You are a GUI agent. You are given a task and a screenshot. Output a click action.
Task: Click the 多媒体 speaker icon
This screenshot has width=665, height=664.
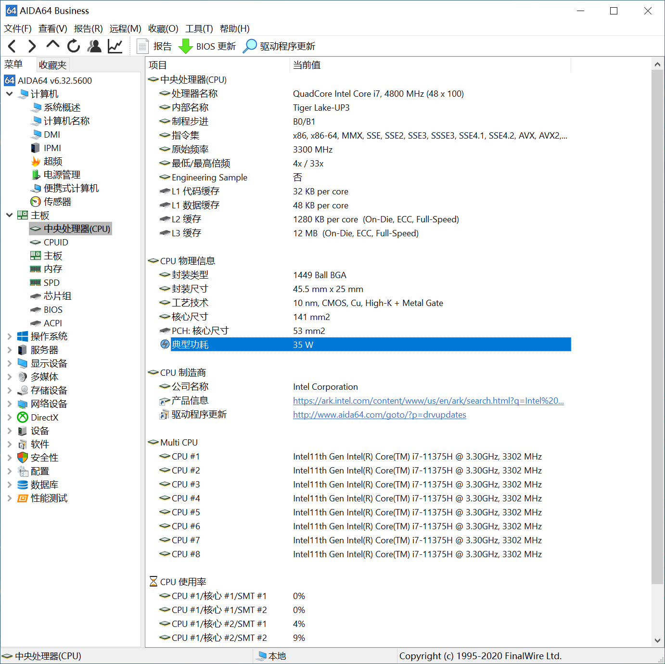point(23,377)
